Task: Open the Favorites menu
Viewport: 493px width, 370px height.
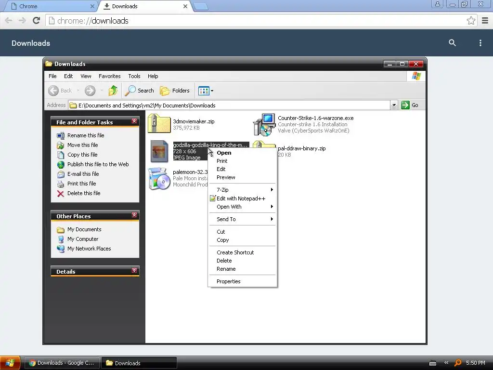Action: 109,76
